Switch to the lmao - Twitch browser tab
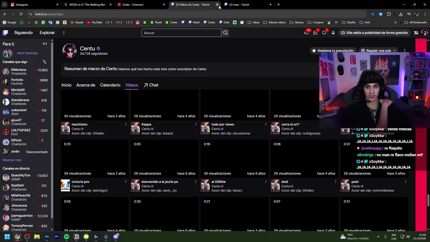 pos(248,5)
